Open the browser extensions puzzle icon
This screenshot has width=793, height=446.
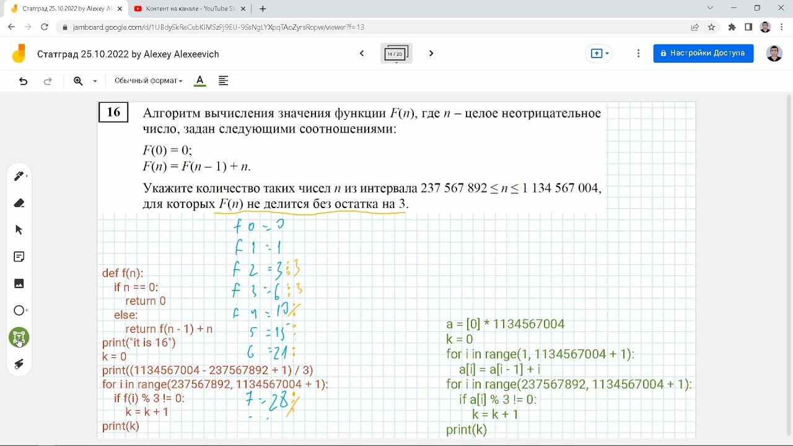point(732,27)
